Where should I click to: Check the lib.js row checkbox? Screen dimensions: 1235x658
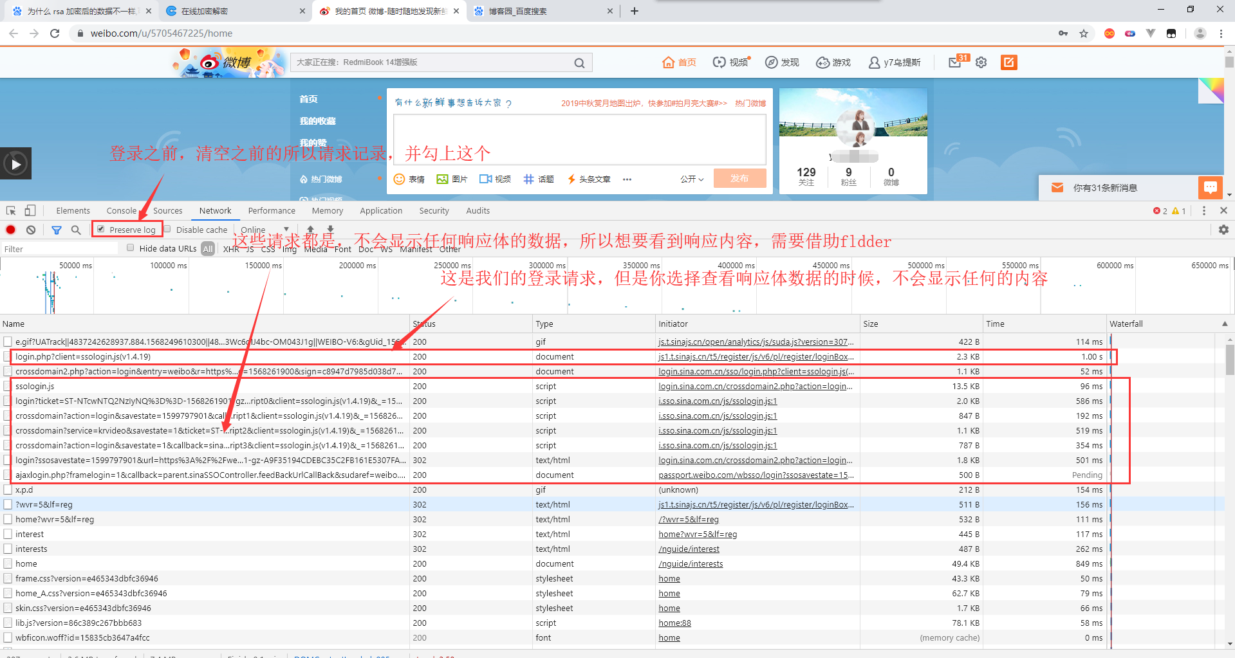tap(8, 623)
